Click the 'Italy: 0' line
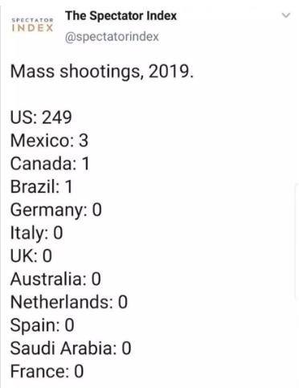Screen dimensions: 299x388 click(x=36, y=233)
